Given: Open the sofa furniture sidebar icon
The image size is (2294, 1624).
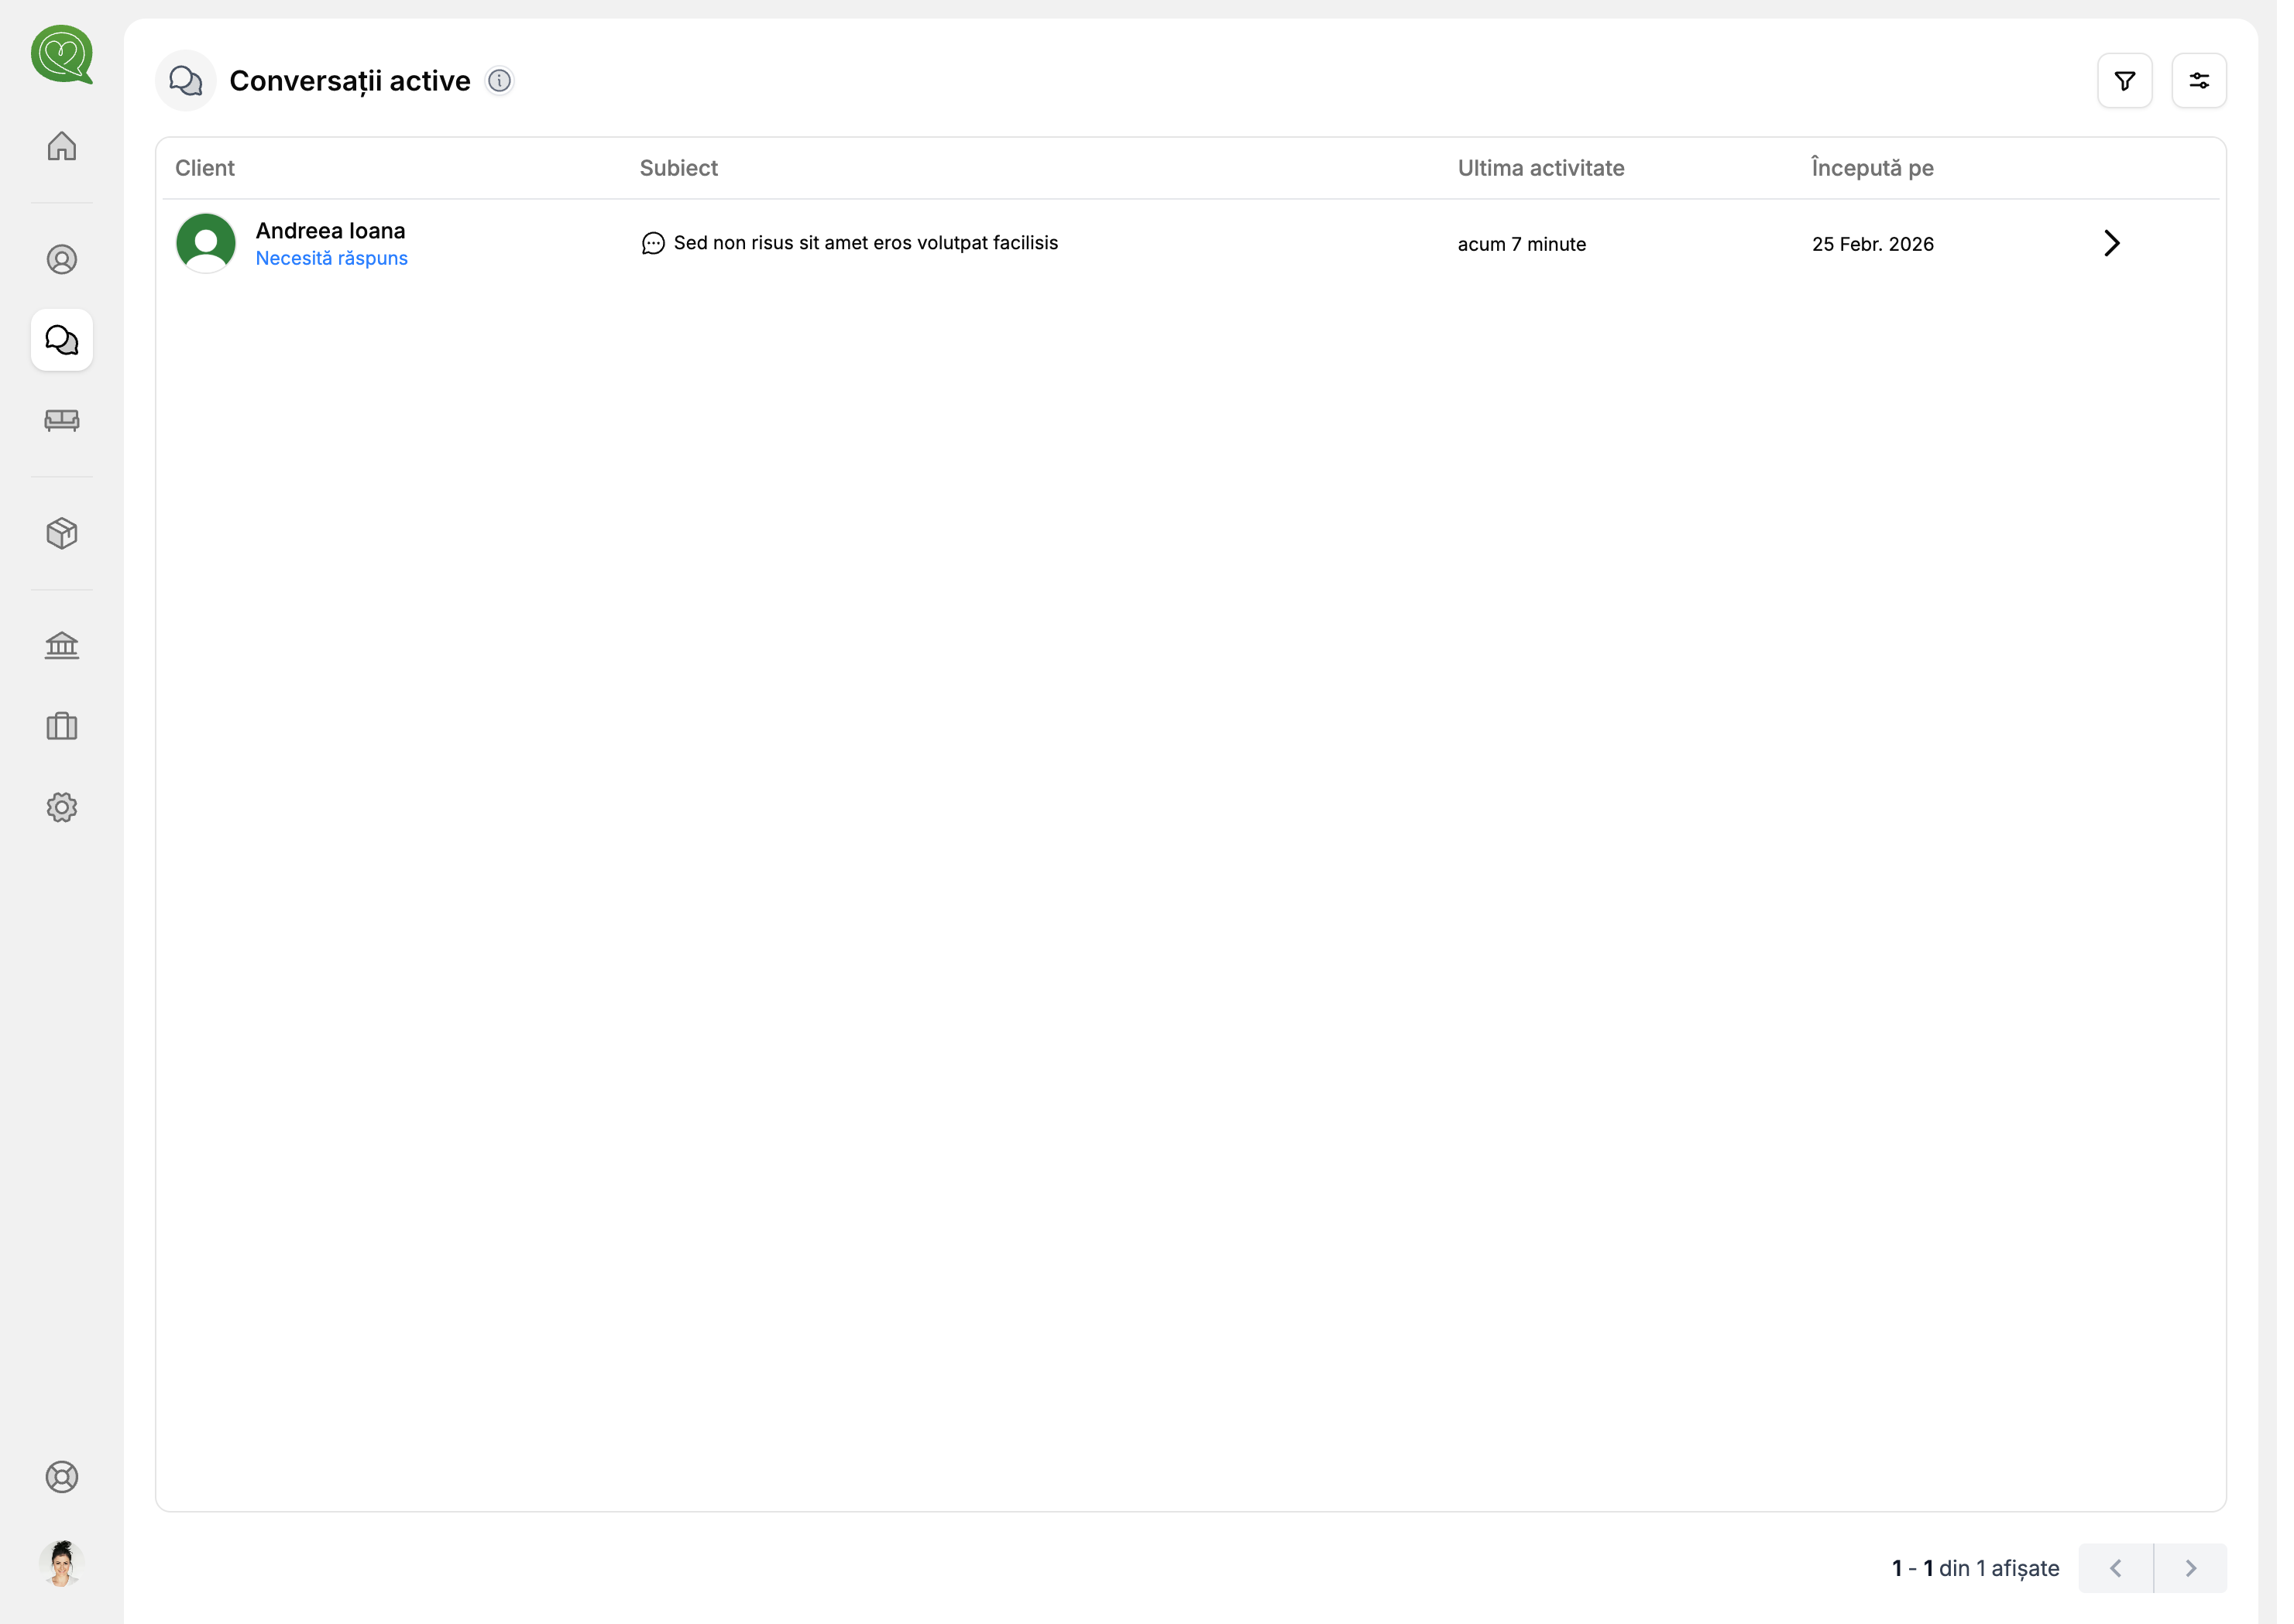Looking at the screenshot, I should pos(62,420).
